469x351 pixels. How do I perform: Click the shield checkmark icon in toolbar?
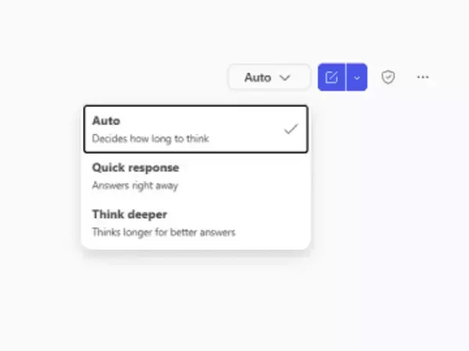point(388,77)
